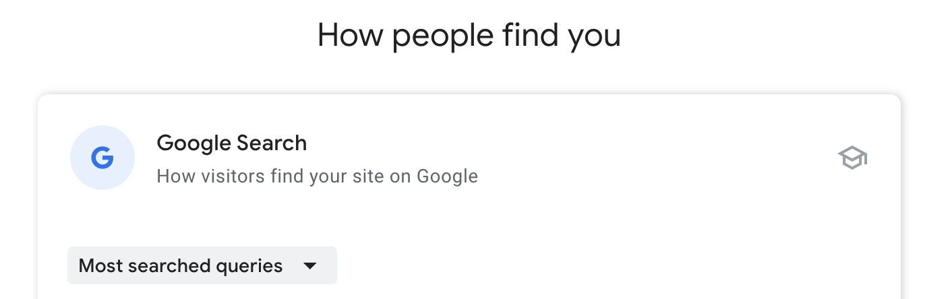
Task: Click the Google Search card title
Action: pos(231,143)
